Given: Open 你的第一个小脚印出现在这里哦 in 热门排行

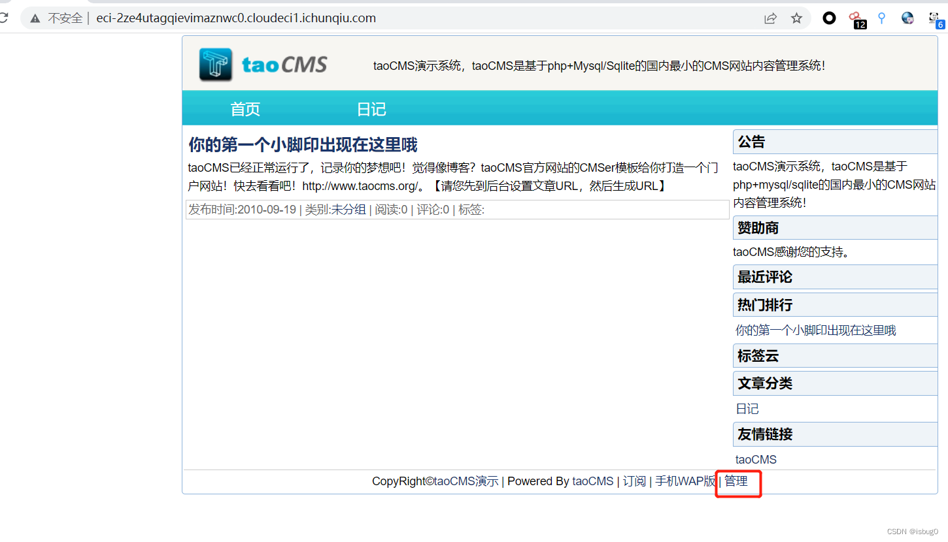Looking at the screenshot, I should click(815, 330).
